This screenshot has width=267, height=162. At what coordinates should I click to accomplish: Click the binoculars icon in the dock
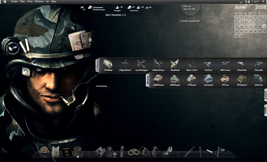(x=100, y=152)
